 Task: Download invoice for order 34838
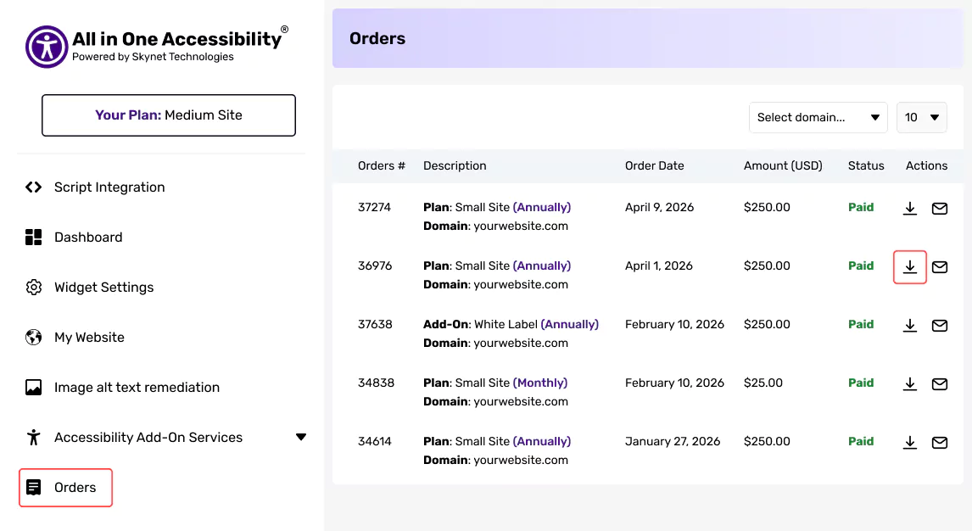click(x=909, y=384)
